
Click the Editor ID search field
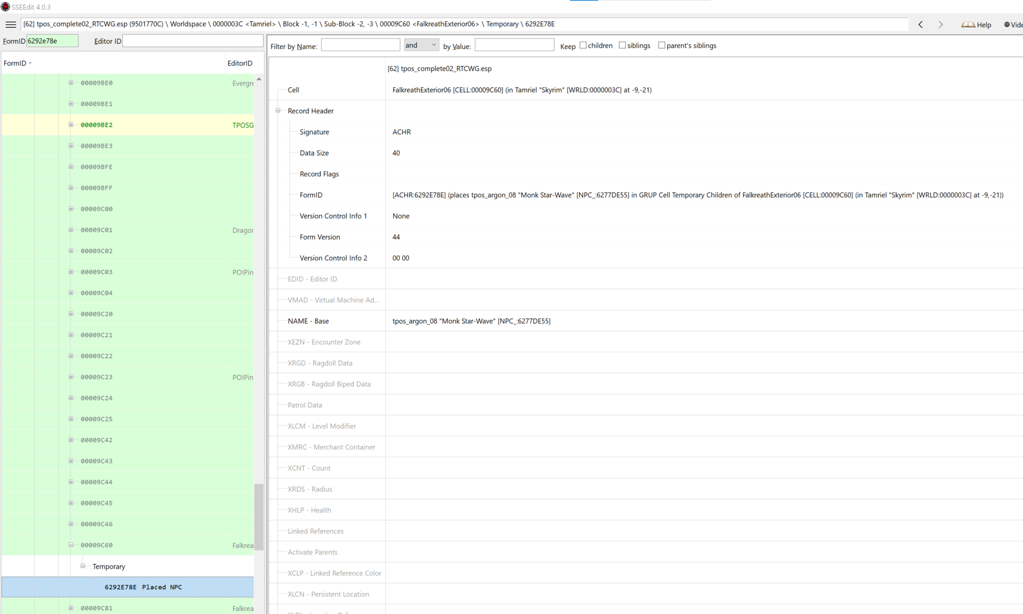point(193,41)
